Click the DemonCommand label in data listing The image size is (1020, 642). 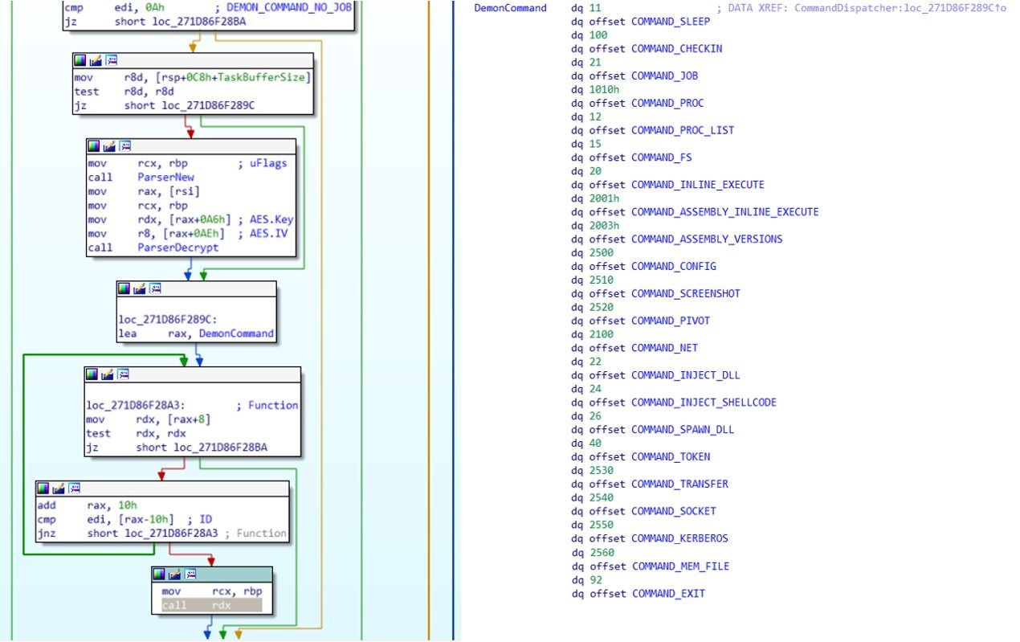click(x=510, y=7)
